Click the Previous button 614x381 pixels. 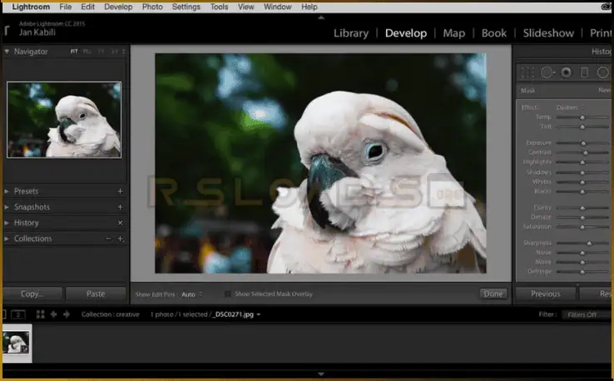pos(546,294)
